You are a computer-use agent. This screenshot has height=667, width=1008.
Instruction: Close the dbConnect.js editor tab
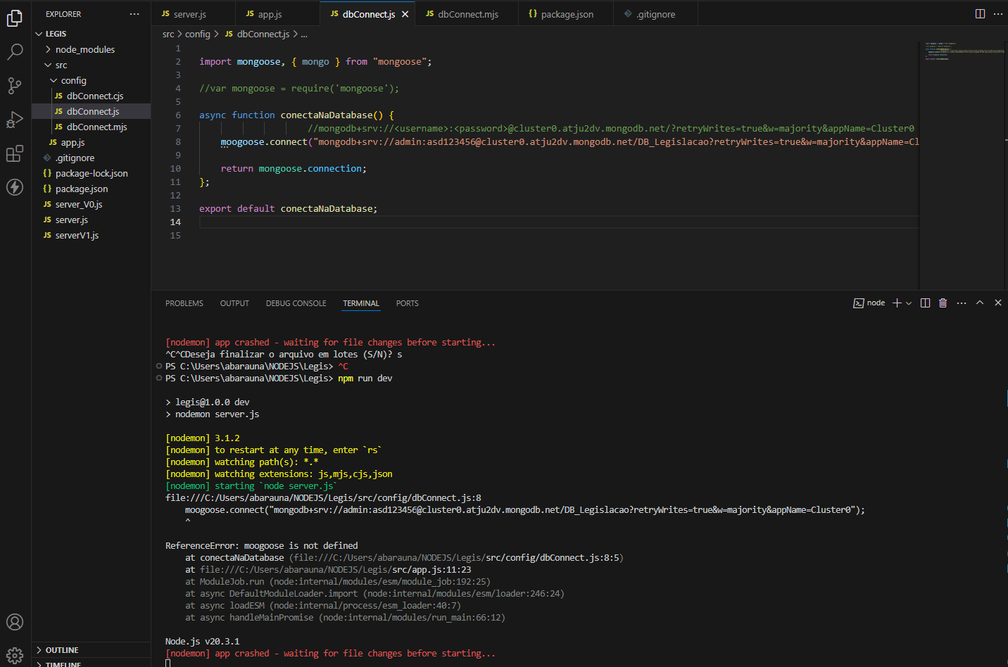click(x=405, y=14)
